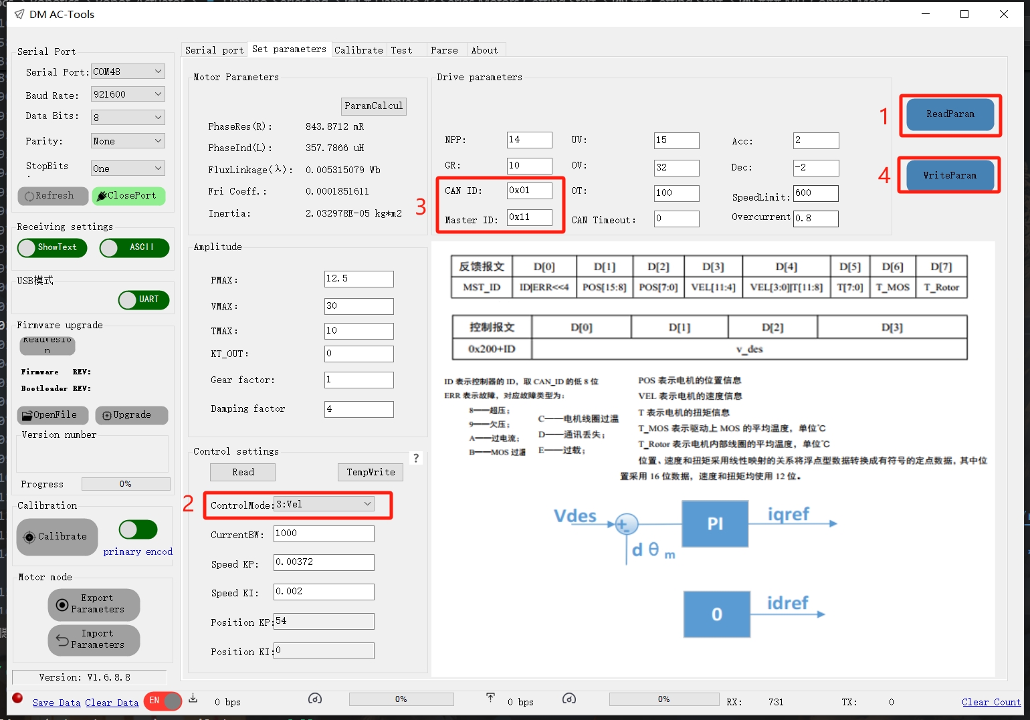Click the Speed KI input field
The width and height of the screenshot is (1030, 720).
pos(324,592)
